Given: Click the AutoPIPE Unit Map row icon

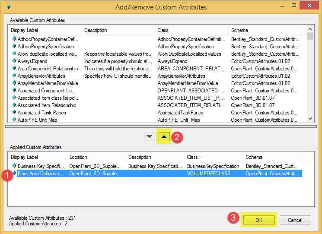Looking at the screenshot, I should 14,120.
